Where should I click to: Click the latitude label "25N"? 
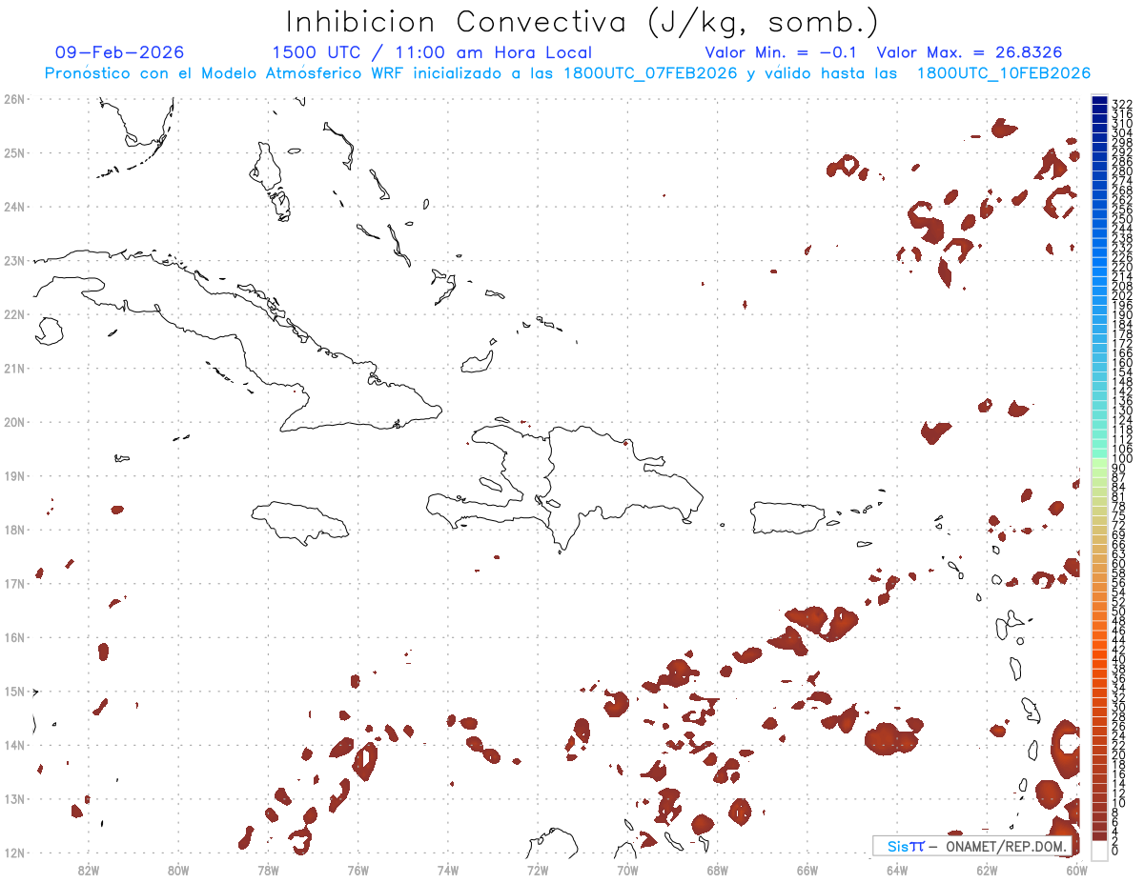13,152
